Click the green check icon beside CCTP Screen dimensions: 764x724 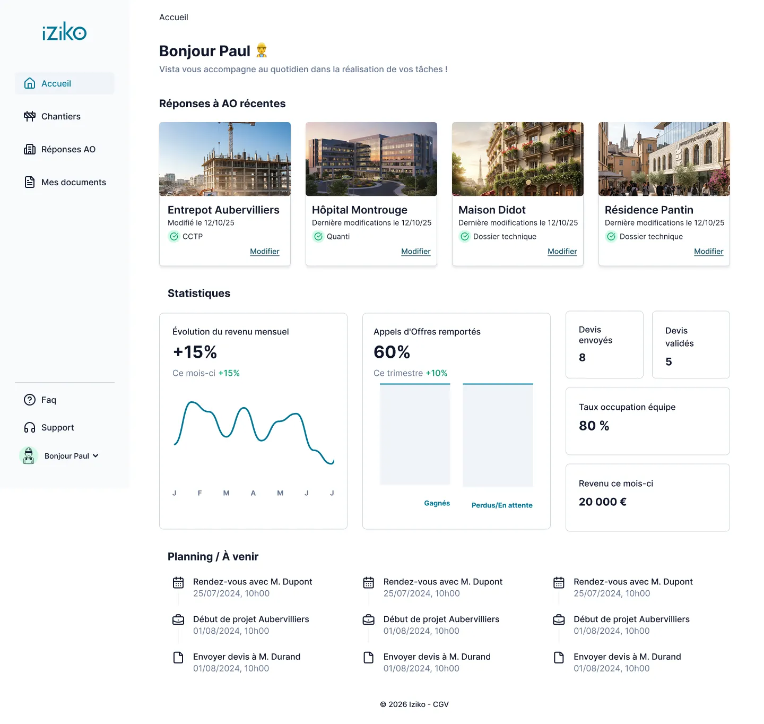[x=174, y=237]
